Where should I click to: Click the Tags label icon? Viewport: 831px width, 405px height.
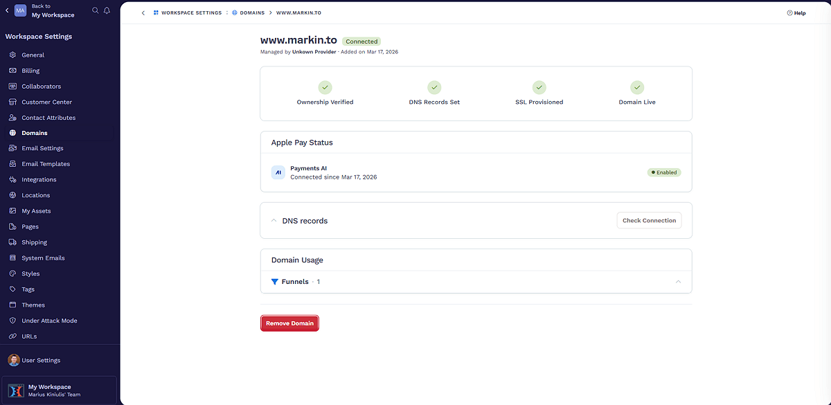[13, 289]
